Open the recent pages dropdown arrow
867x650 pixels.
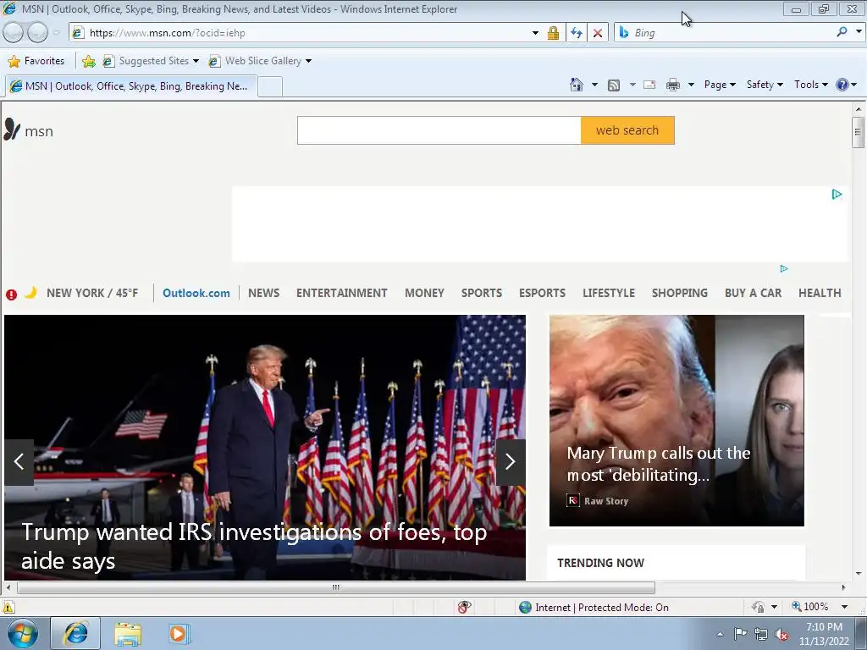[57, 33]
